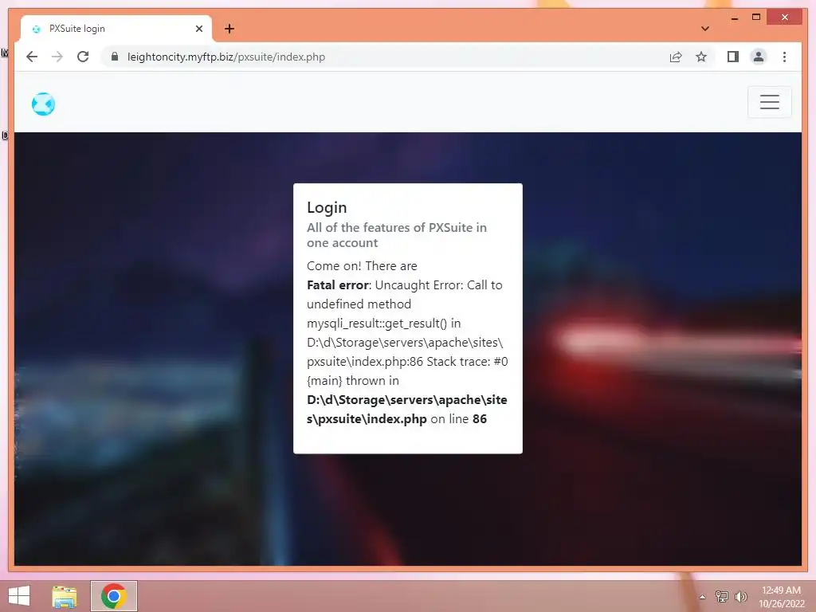Open a new browser tab
Viewport: 816px width, 612px height.
click(x=229, y=29)
